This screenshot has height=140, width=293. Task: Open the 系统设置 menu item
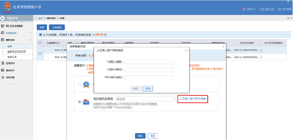click(16, 77)
